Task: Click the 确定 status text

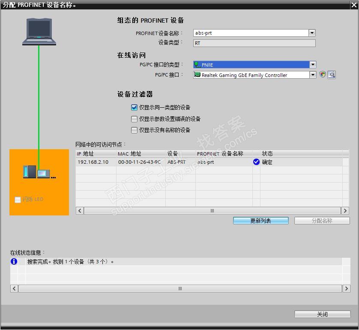Action: point(267,162)
